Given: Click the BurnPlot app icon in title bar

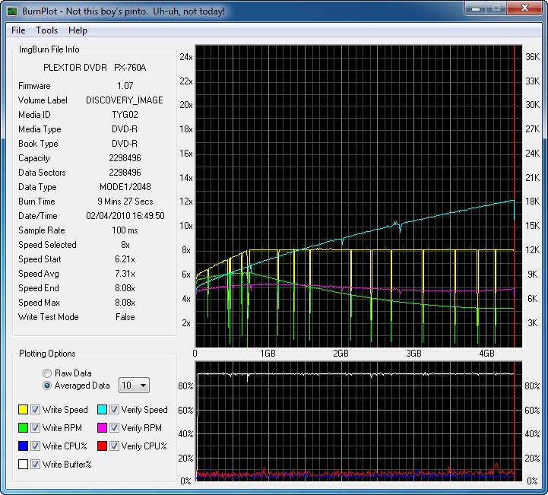Looking at the screenshot, I should click(12, 11).
